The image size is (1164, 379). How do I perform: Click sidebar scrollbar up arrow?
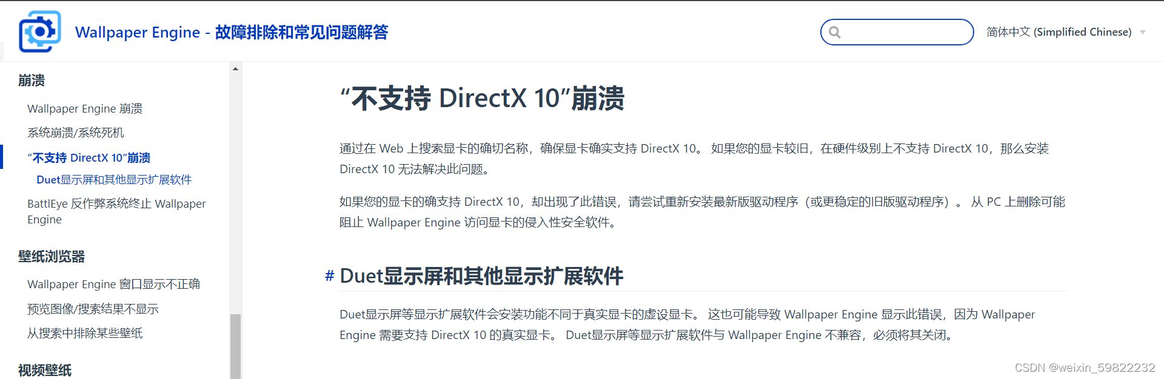[x=235, y=69]
